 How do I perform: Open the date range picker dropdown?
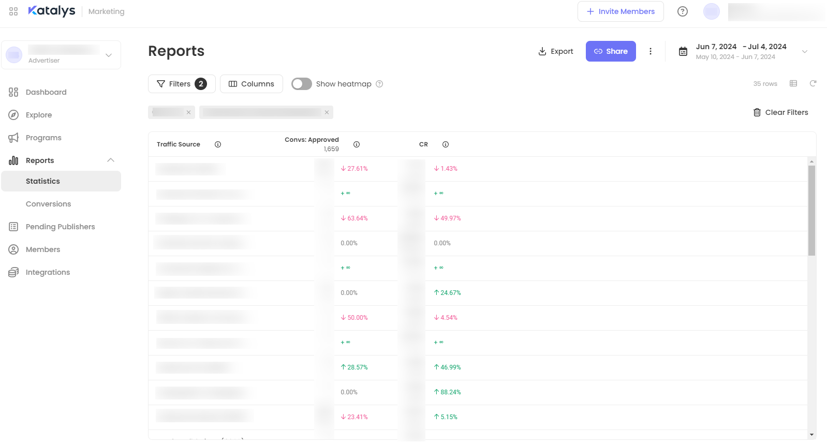pyautogui.click(x=804, y=51)
